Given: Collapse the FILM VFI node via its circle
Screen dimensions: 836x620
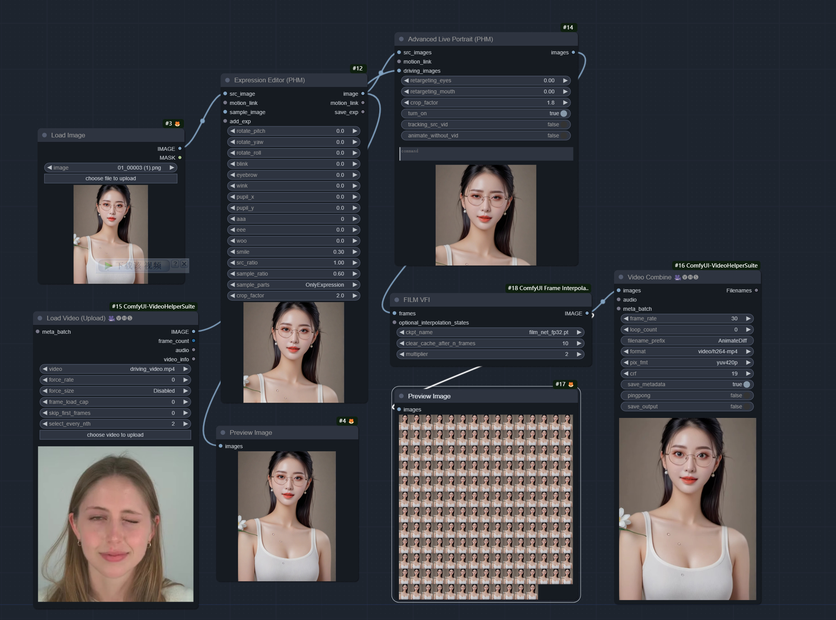Looking at the screenshot, I should pos(397,300).
